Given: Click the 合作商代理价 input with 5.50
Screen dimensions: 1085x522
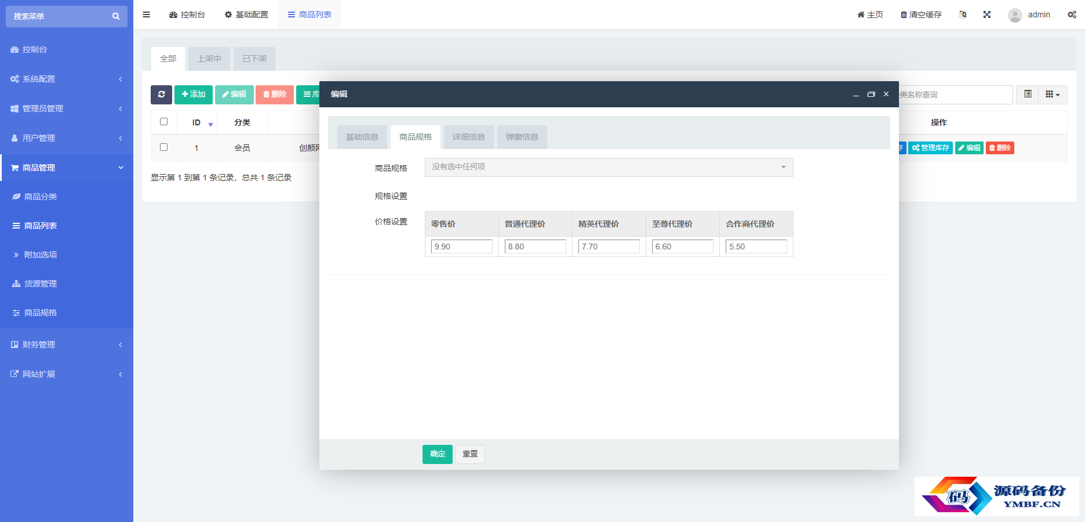Looking at the screenshot, I should 756,246.
